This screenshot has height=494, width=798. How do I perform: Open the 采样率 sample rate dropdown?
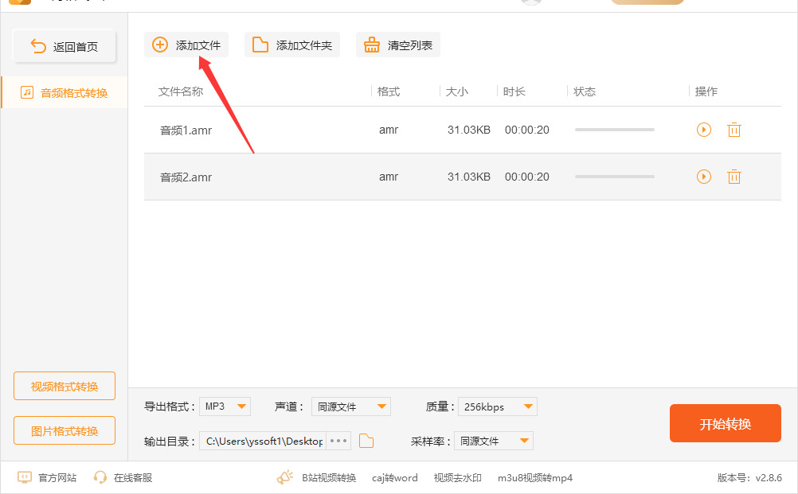tap(494, 441)
